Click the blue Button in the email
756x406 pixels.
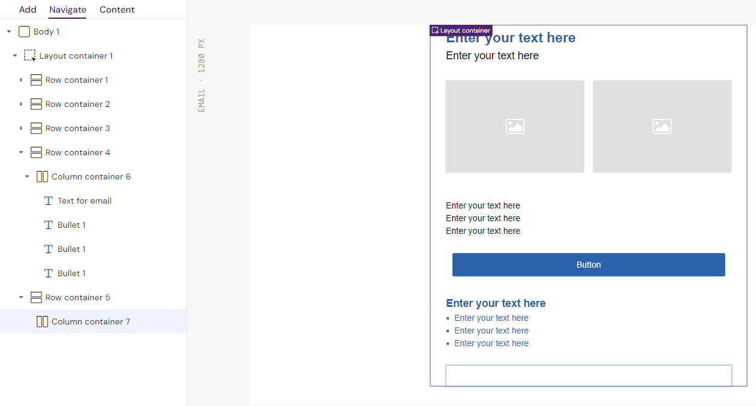point(588,265)
